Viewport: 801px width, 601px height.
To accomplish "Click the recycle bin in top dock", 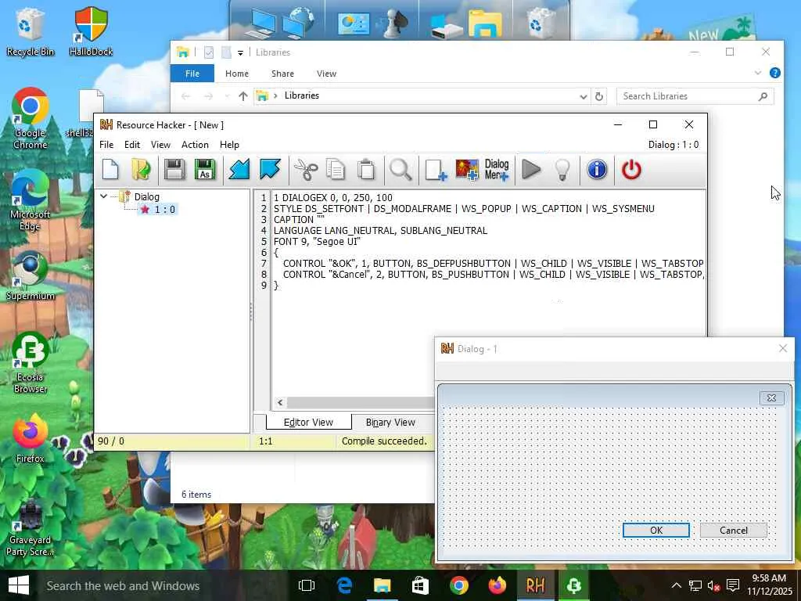I will pos(540,23).
